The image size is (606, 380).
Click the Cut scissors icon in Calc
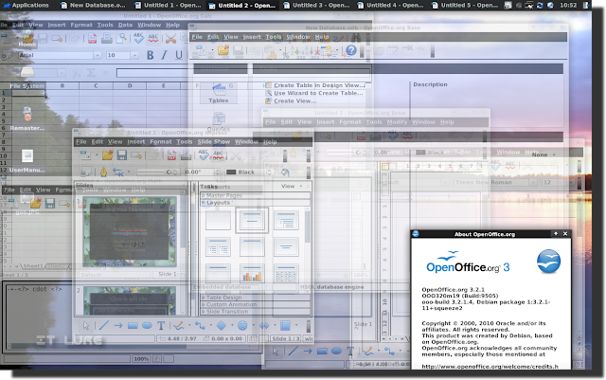[170, 38]
